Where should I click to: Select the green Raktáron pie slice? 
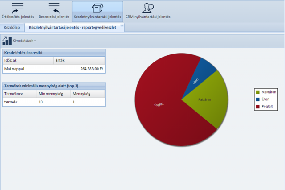tap(205, 100)
